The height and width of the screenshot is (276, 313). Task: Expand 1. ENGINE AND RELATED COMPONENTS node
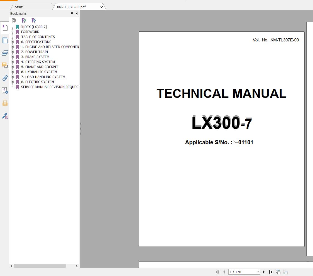click(12, 47)
